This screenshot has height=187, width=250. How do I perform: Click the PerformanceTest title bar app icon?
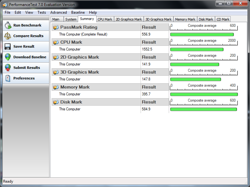(5, 5)
